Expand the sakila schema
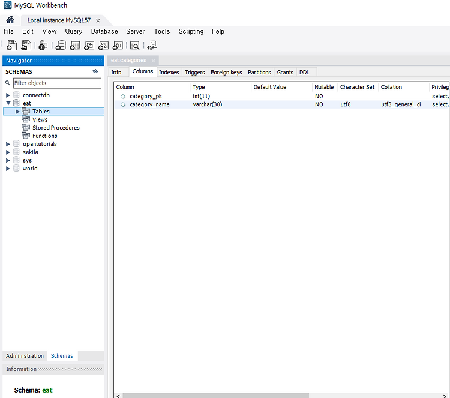Screen dimensions: 450x398 8,152
